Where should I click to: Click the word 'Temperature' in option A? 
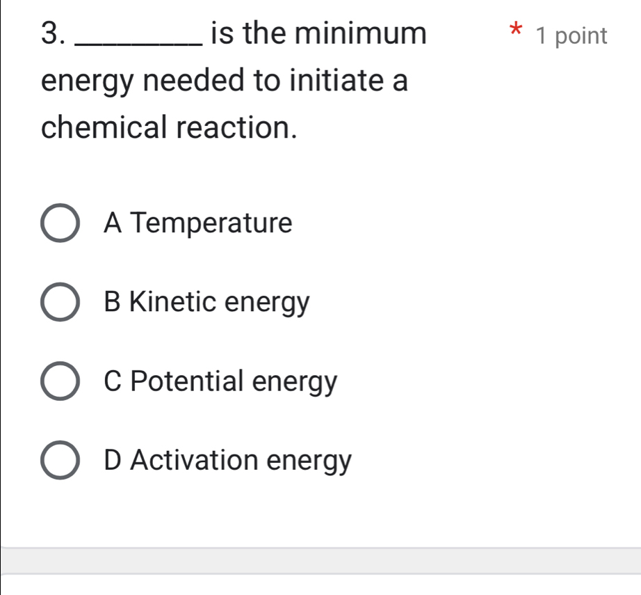[211, 224]
